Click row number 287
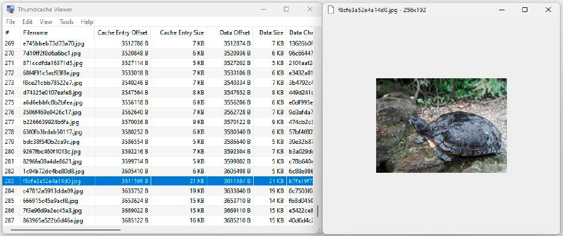The width and height of the screenshot is (563, 236). [9, 220]
